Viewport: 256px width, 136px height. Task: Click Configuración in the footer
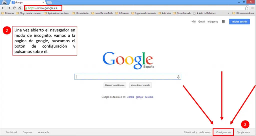(223, 132)
